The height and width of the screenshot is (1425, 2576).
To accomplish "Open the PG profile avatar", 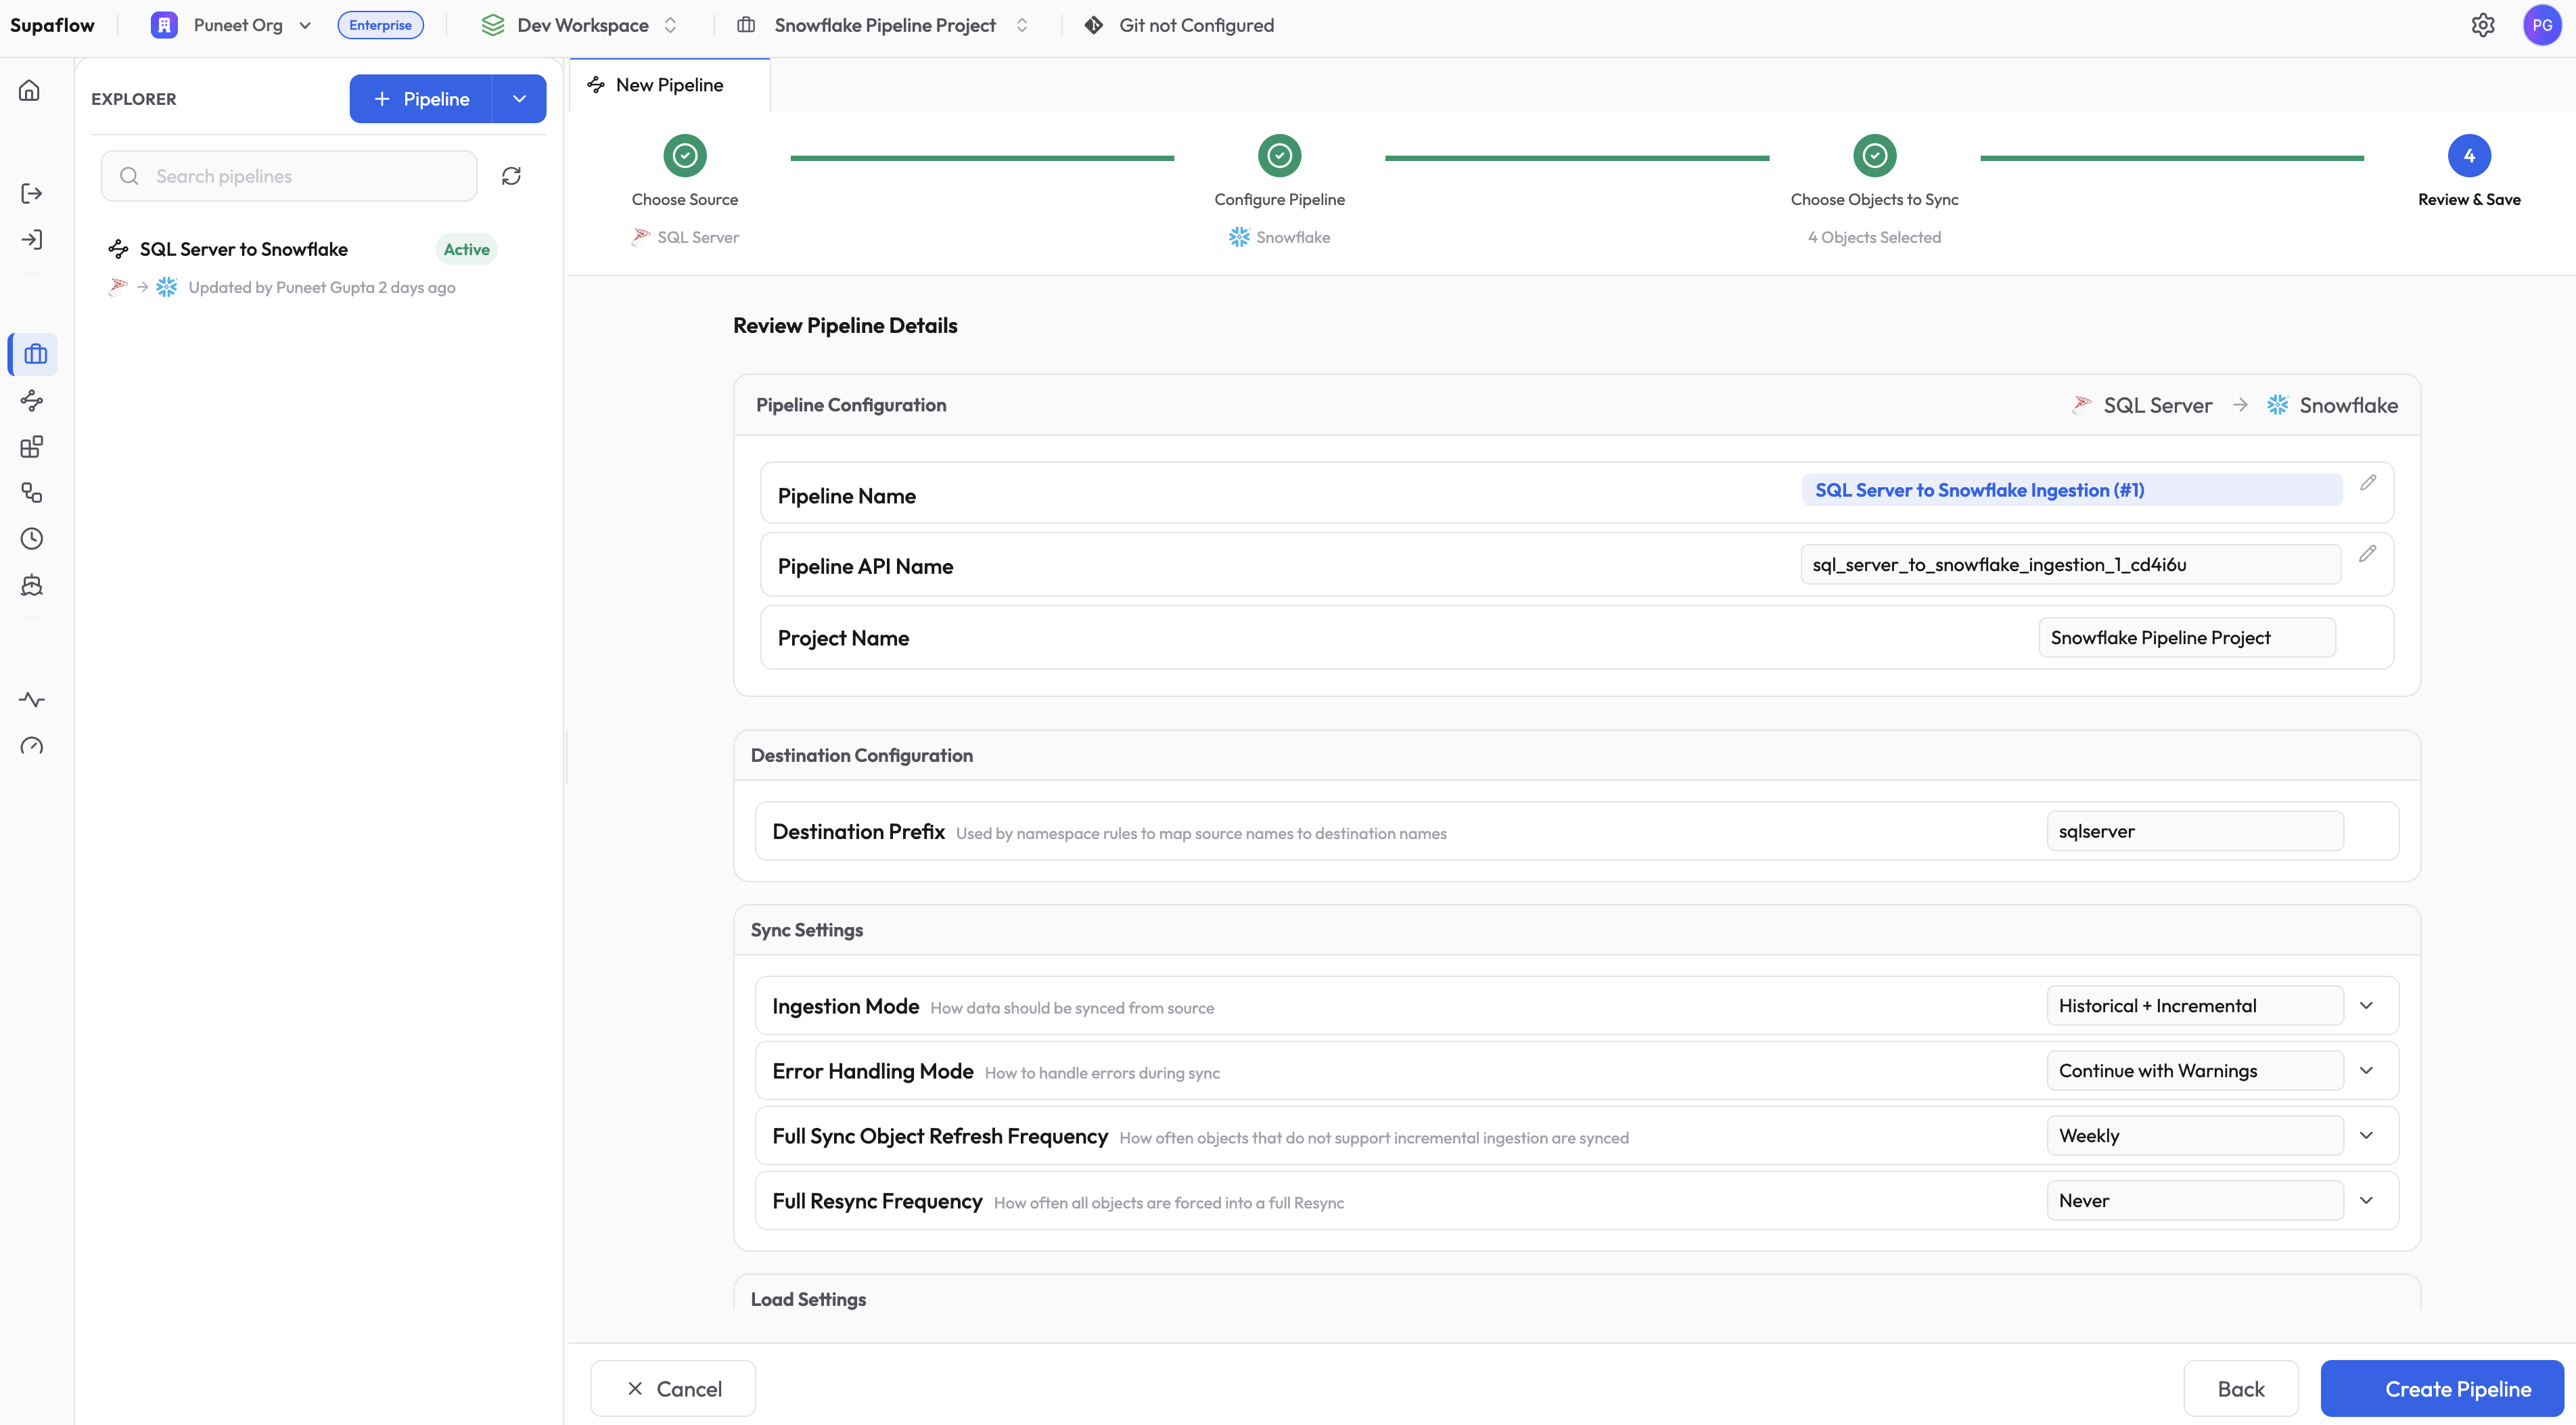I will 2543,25.
